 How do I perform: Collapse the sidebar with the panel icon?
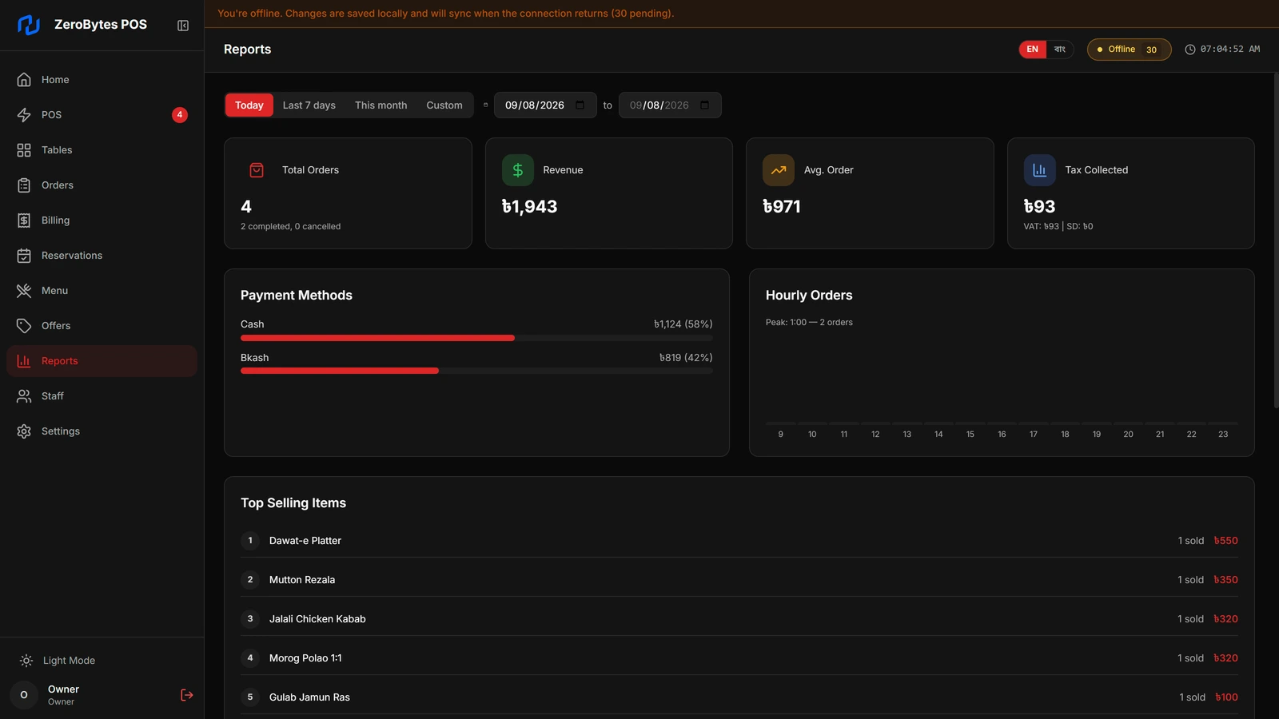[x=183, y=26]
